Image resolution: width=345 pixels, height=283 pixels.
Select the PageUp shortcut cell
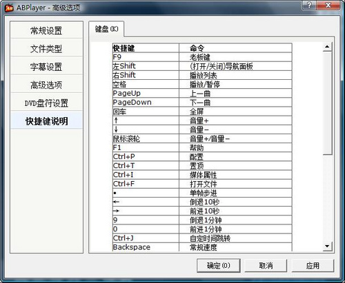(x=146, y=94)
